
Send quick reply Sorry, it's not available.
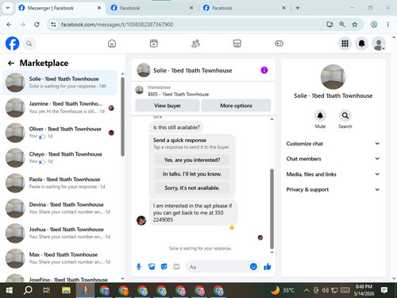[192, 188]
